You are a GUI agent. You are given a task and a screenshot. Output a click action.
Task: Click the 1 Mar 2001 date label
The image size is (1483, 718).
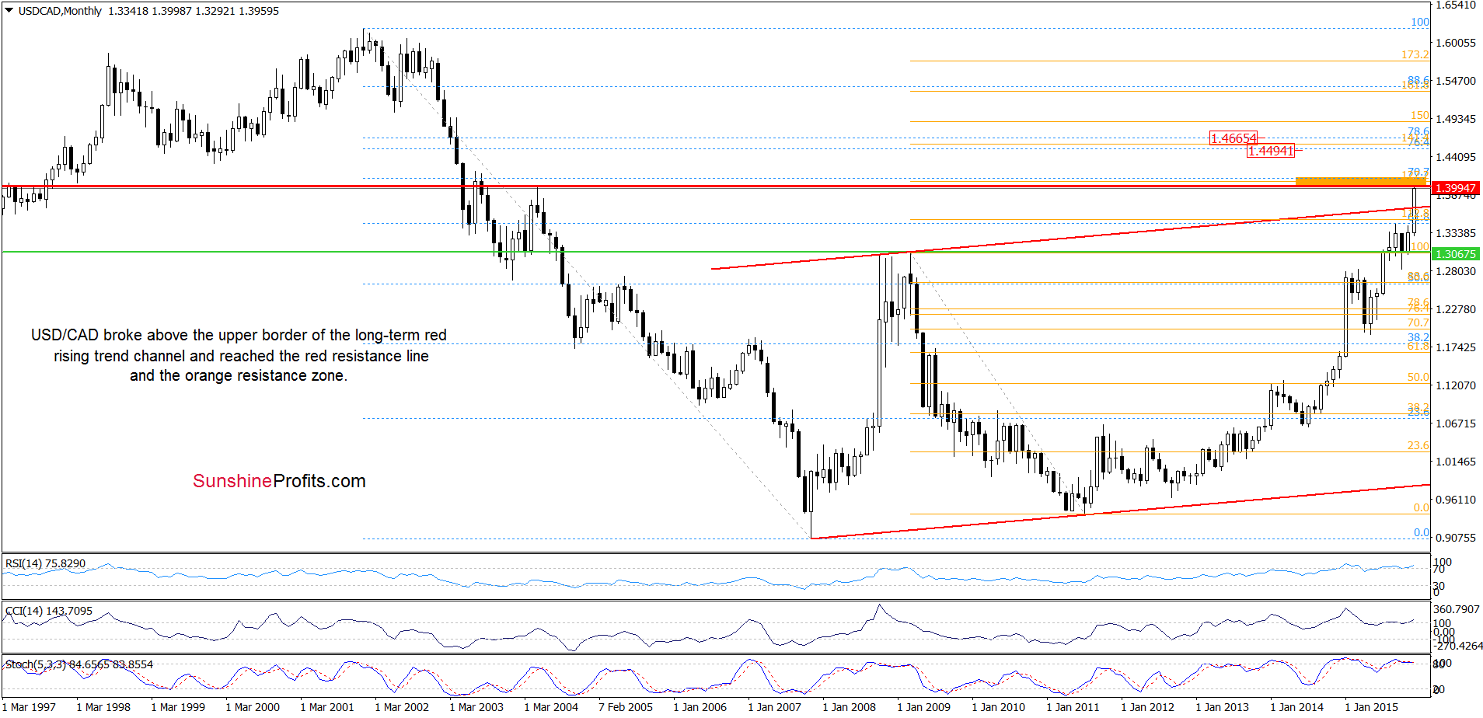[327, 707]
